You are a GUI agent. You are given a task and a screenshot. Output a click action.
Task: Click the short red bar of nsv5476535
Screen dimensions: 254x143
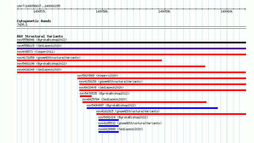86,96
